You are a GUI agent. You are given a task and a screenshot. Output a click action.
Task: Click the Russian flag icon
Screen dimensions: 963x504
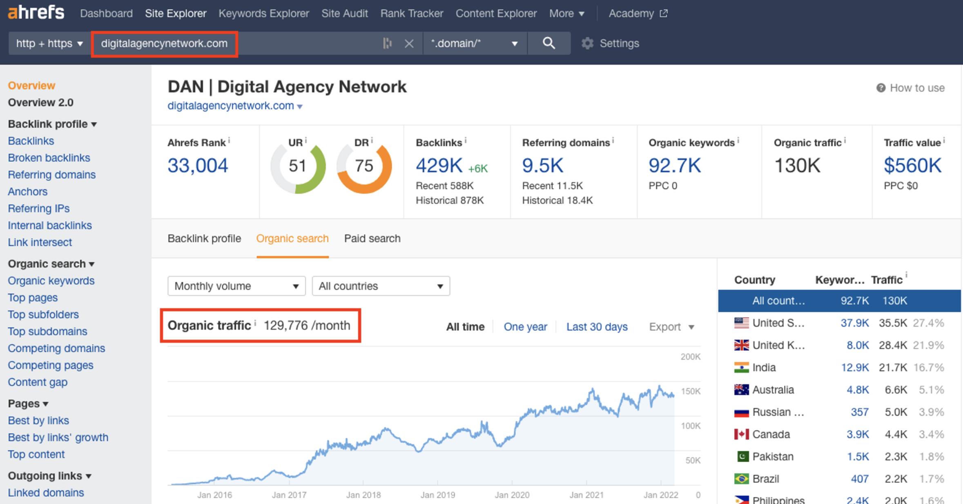[x=741, y=412]
